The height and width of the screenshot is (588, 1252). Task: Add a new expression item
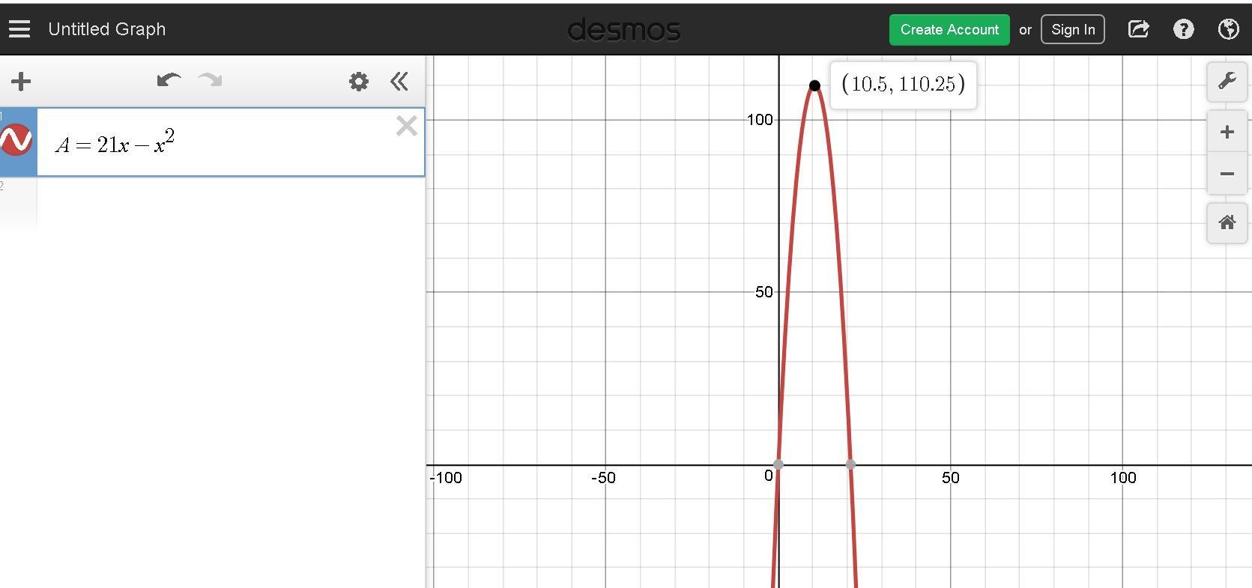pyautogui.click(x=21, y=81)
